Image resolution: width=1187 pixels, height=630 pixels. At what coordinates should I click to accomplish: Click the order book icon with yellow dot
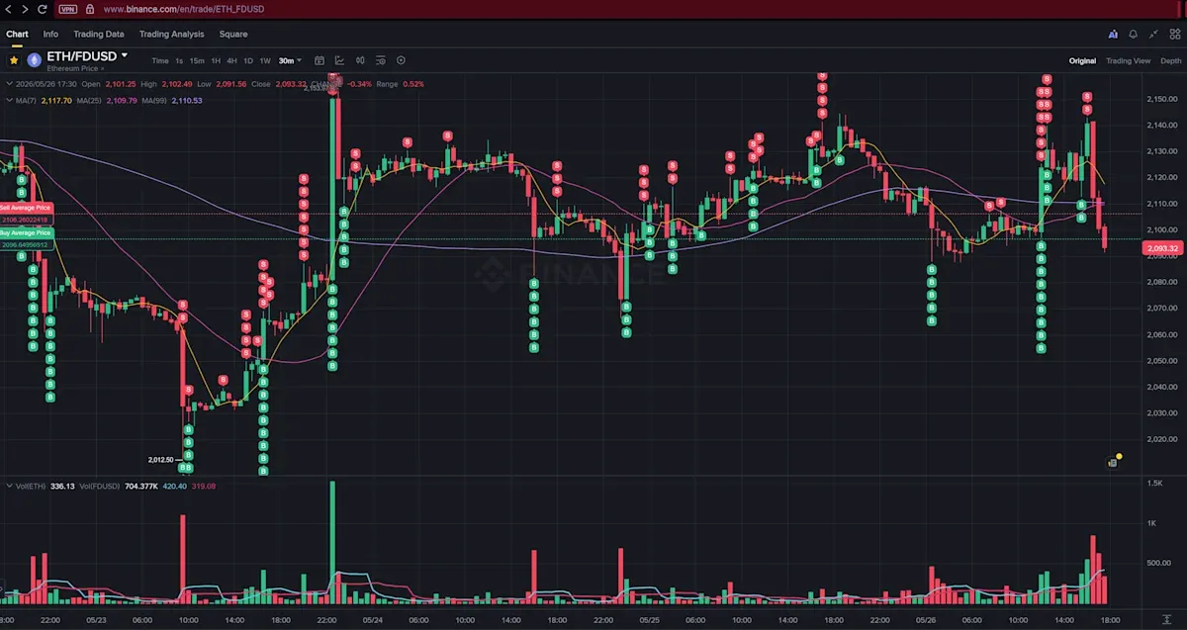pyautogui.click(x=1113, y=461)
